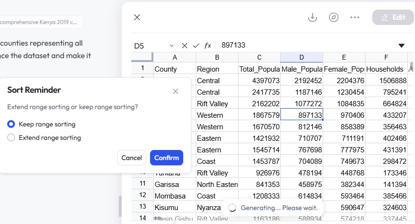Screen dimensions: 415x224
Task: Click the compass icon in the header
Action: [334, 17]
